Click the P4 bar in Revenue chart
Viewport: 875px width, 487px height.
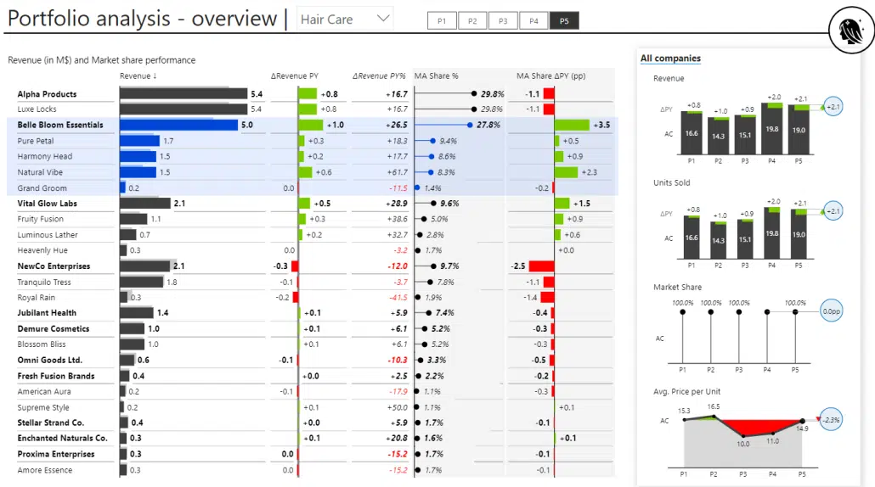pos(772,126)
